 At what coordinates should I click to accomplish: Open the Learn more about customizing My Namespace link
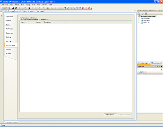35,19
